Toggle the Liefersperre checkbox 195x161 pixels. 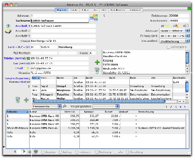pyautogui.click(x=168, y=47)
